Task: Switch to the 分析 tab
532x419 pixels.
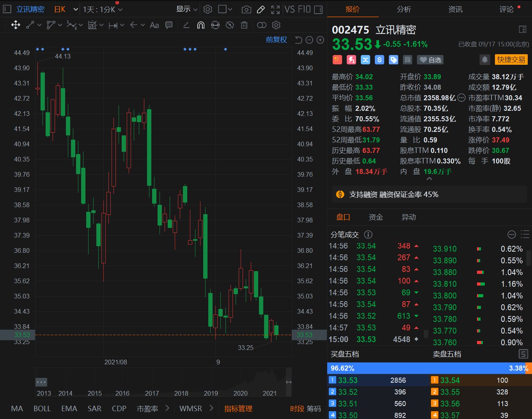Action: [x=404, y=9]
